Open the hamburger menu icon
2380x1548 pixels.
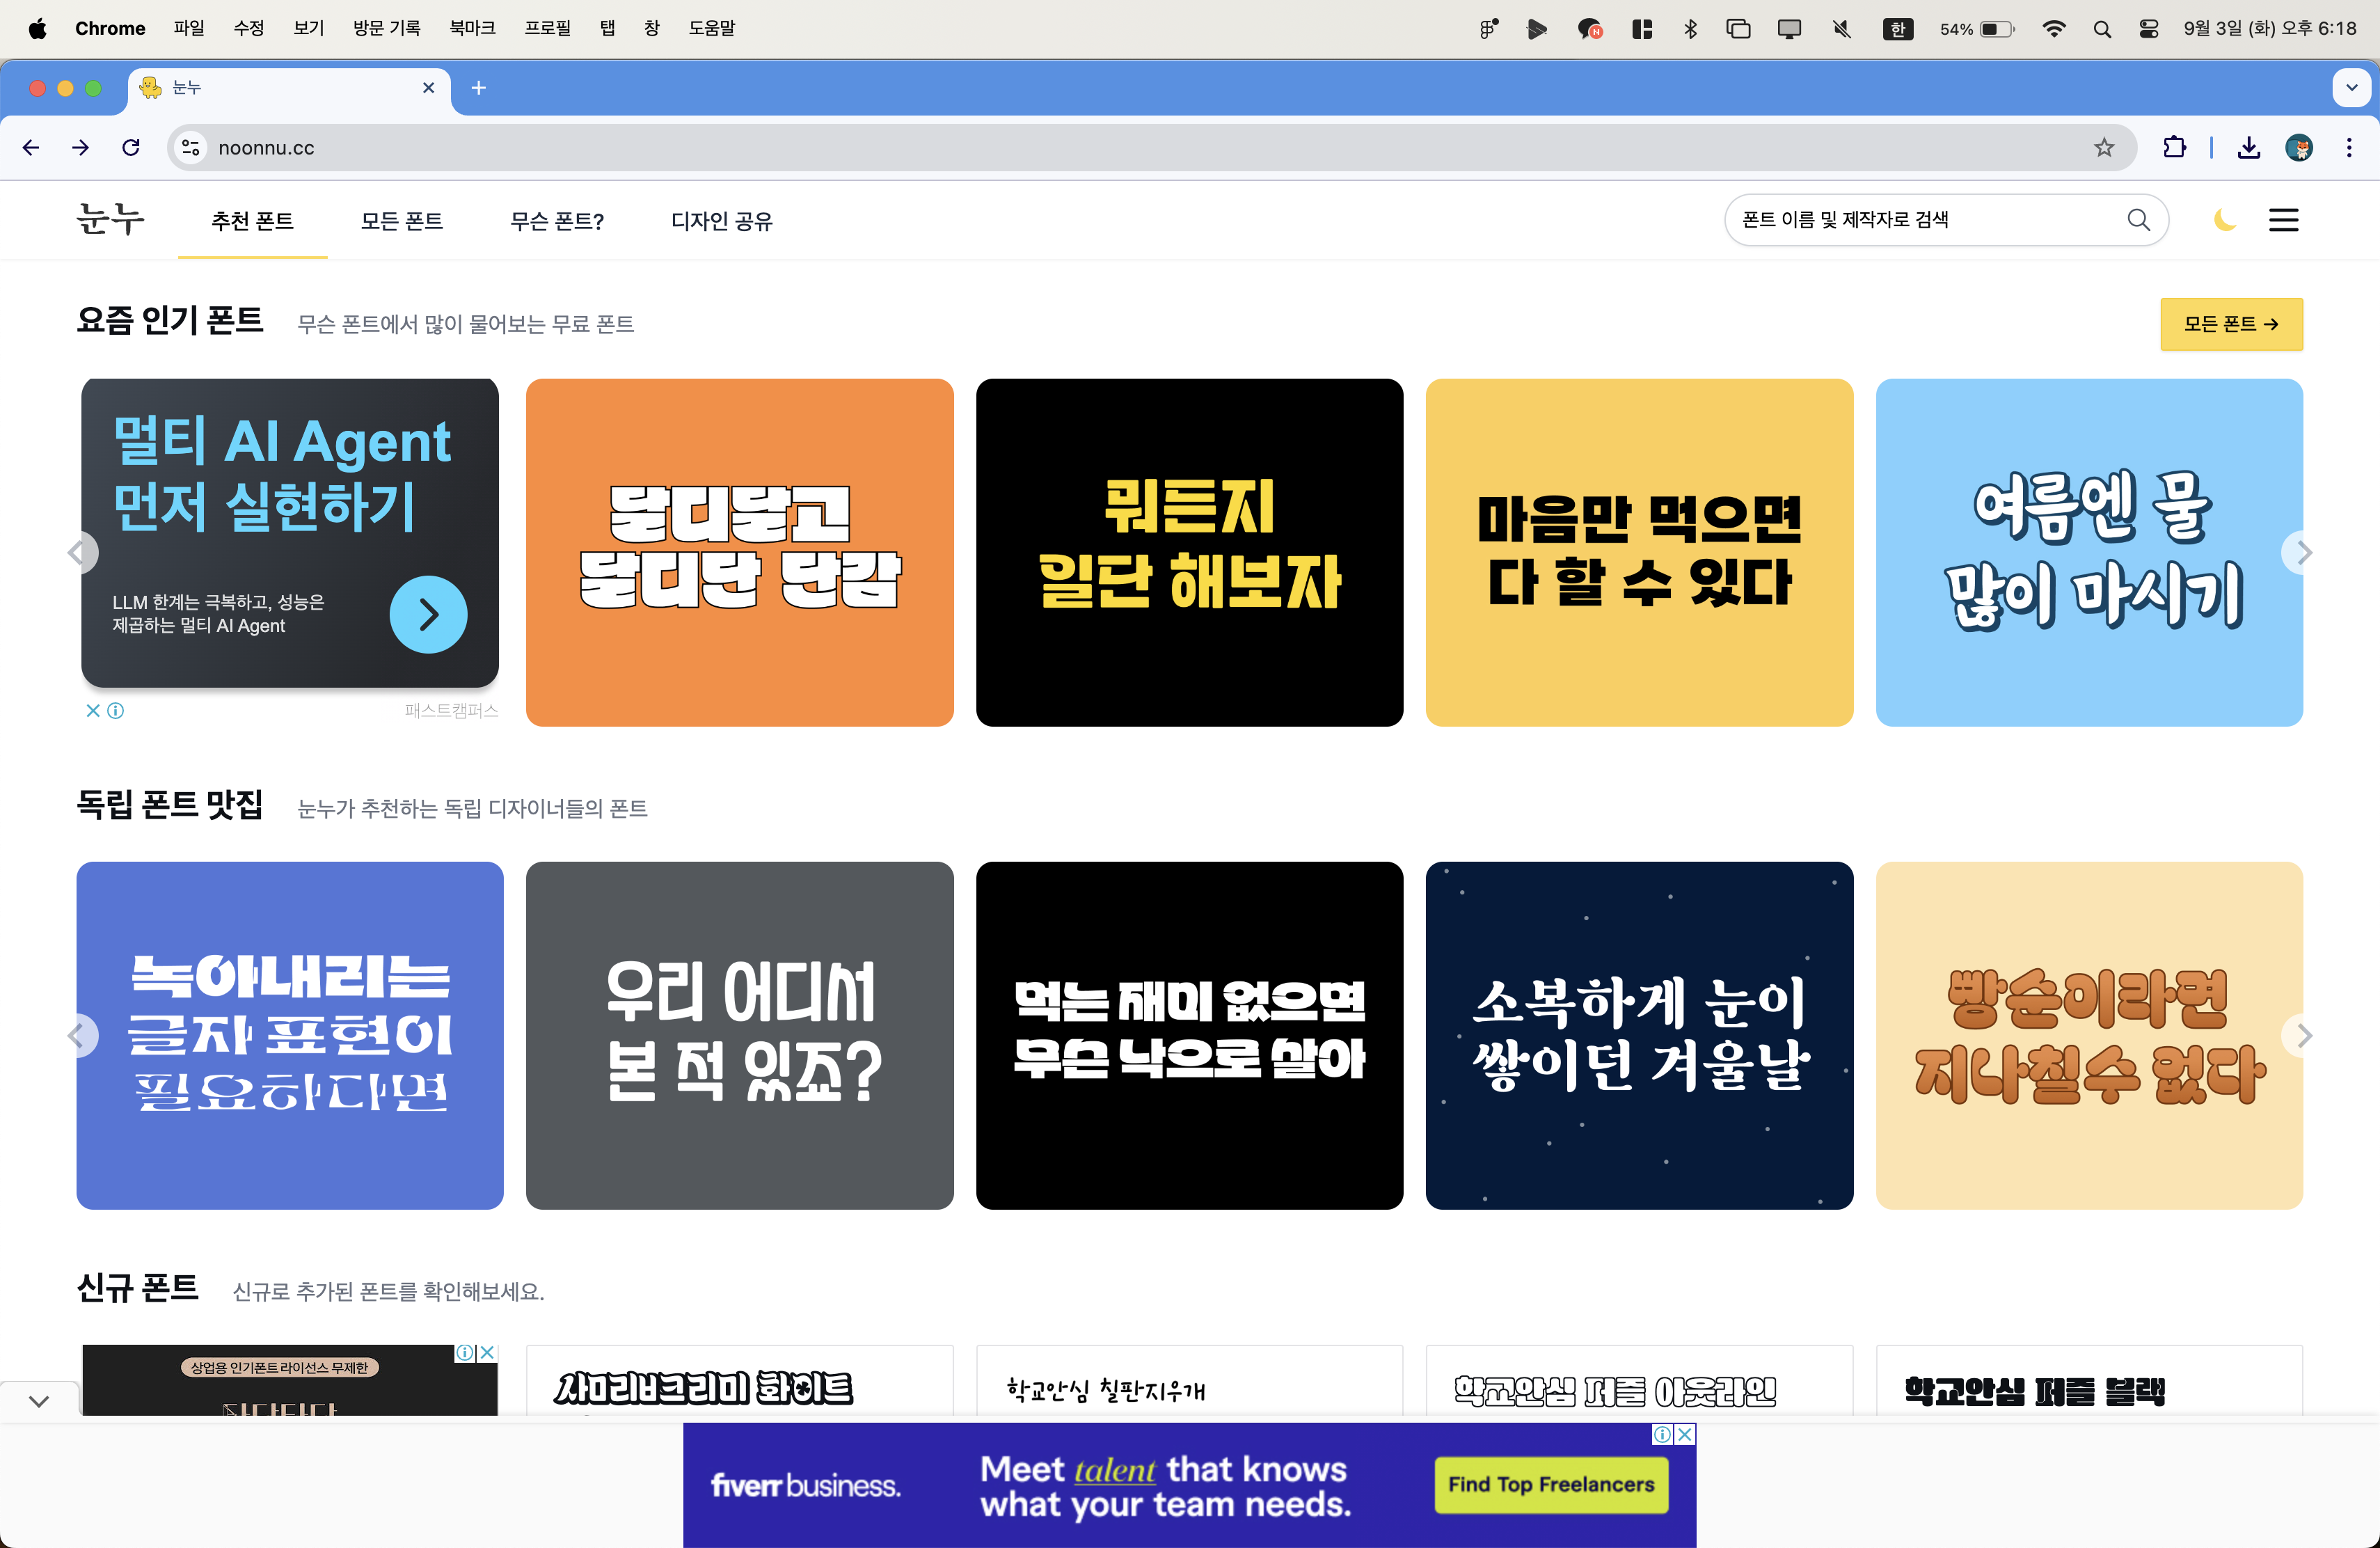click(2283, 220)
